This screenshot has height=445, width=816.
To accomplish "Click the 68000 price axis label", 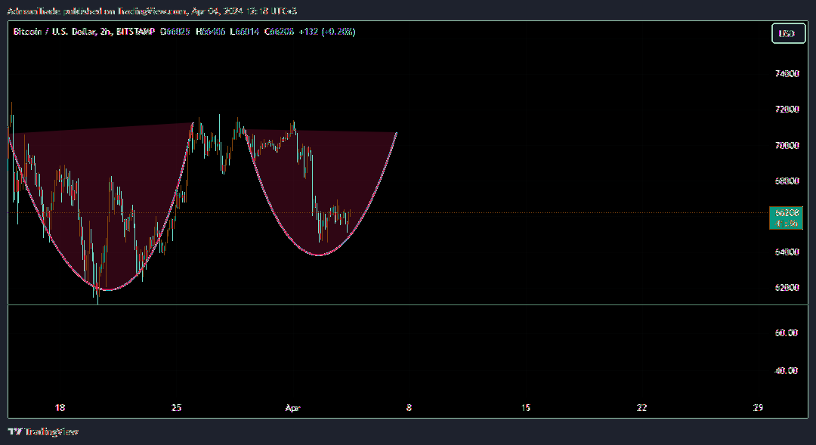I will pyautogui.click(x=787, y=181).
